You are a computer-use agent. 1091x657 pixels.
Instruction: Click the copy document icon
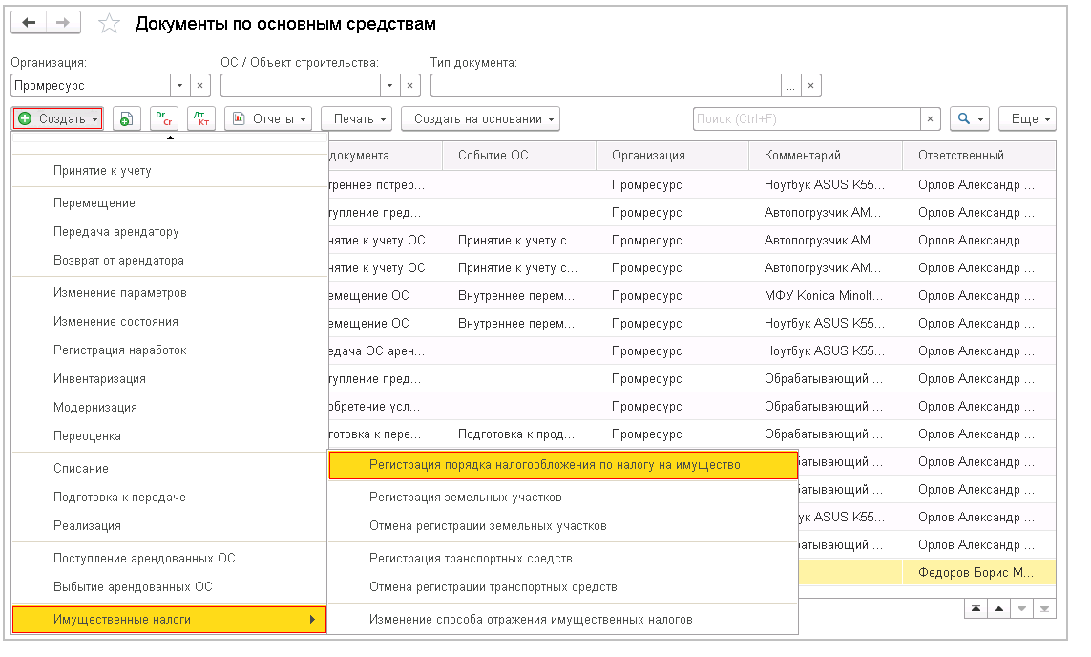[127, 119]
